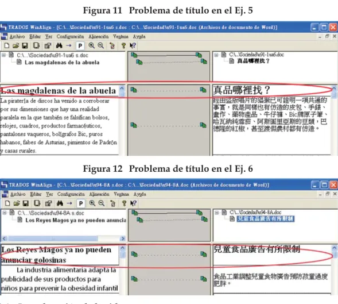Click Zoom in magnifier in u94-8A window

coord(92,203)
